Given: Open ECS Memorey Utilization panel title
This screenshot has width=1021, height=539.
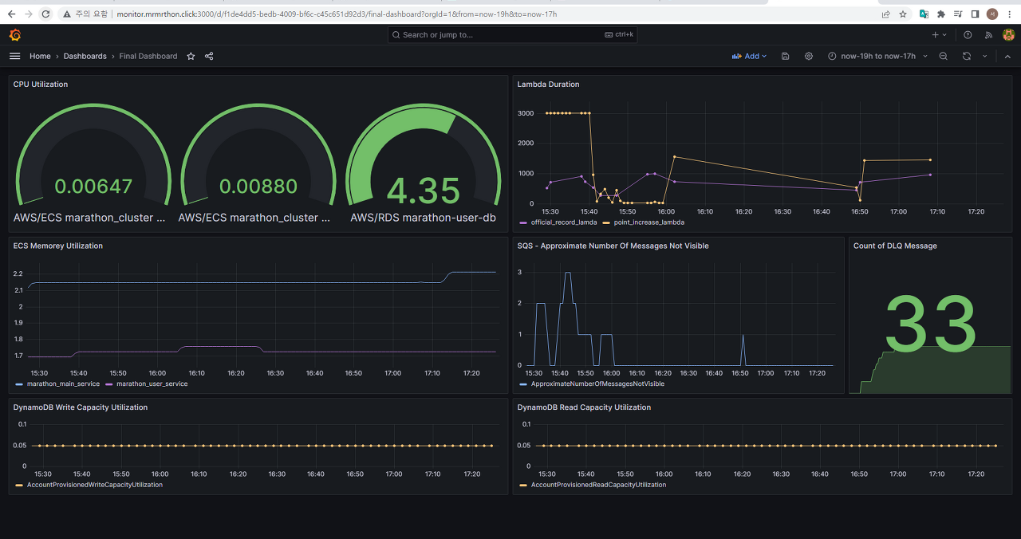Looking at the screenshot, I should [58, 246].
